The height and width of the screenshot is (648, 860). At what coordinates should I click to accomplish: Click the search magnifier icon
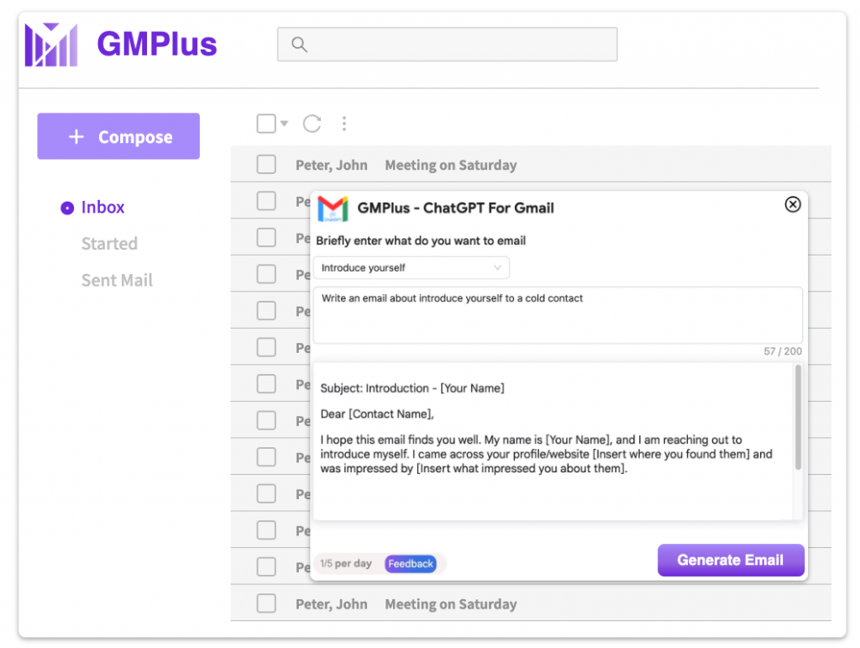[300, 44]
